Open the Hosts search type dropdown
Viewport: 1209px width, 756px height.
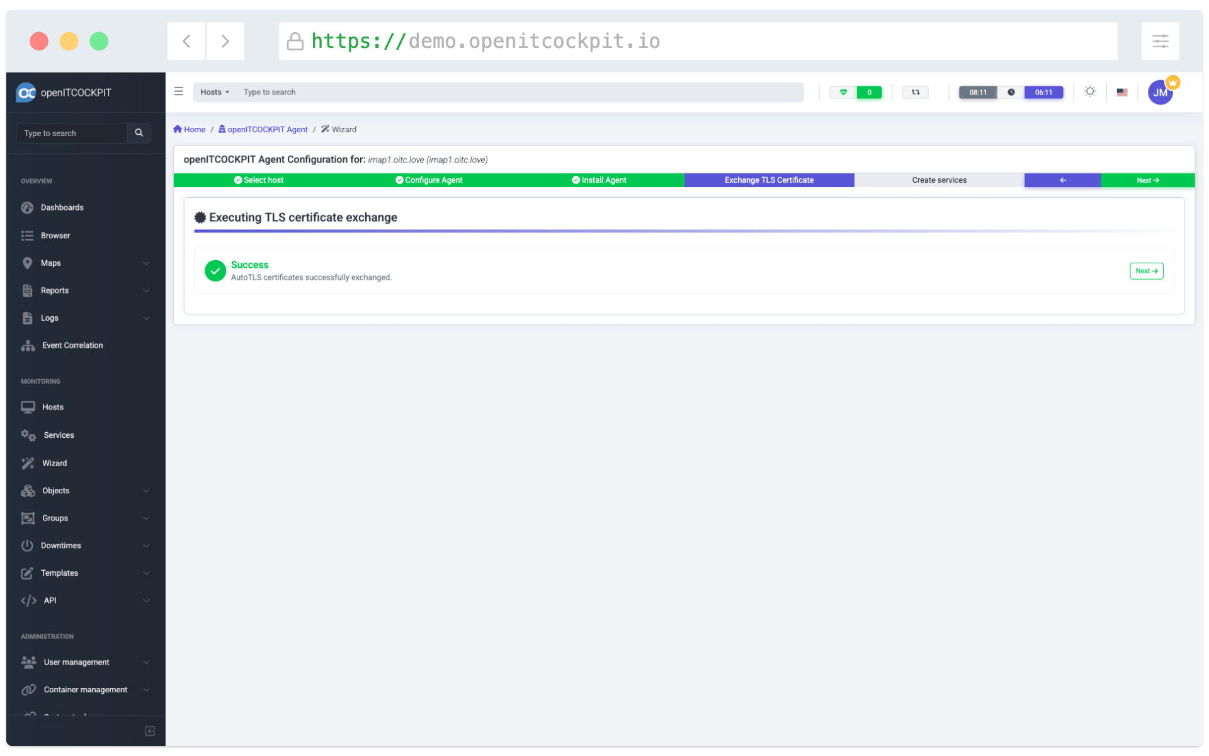215,93
